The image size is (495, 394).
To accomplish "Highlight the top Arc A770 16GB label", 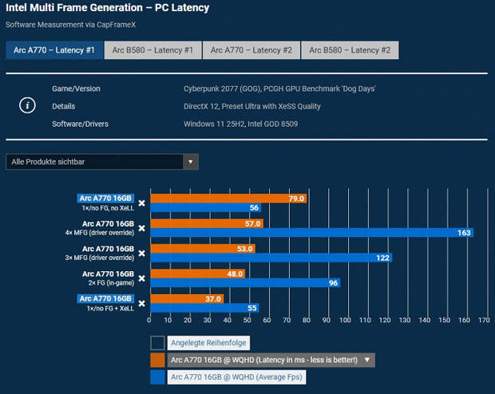I will coord(105,198).
